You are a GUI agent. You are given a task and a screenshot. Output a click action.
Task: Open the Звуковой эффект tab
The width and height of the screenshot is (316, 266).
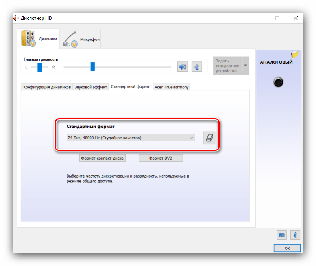[91, 87]
